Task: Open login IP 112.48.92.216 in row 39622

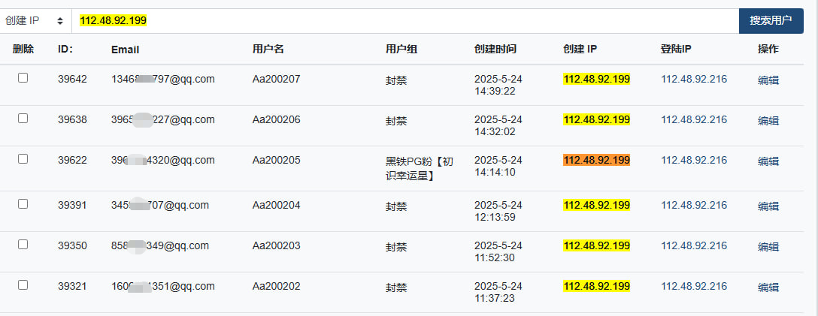Action: pos(694,161)
